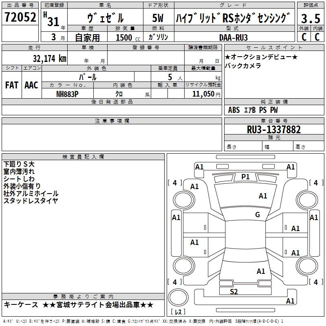The image size is (326, 326).
Task: Click the 譲渡書類期限 header
Action: (x=203, y=48)
